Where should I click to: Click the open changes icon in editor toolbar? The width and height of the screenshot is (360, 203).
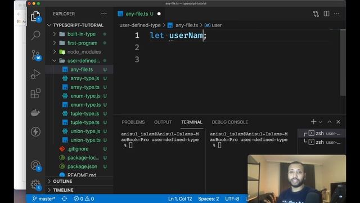(x=316, y=14)
